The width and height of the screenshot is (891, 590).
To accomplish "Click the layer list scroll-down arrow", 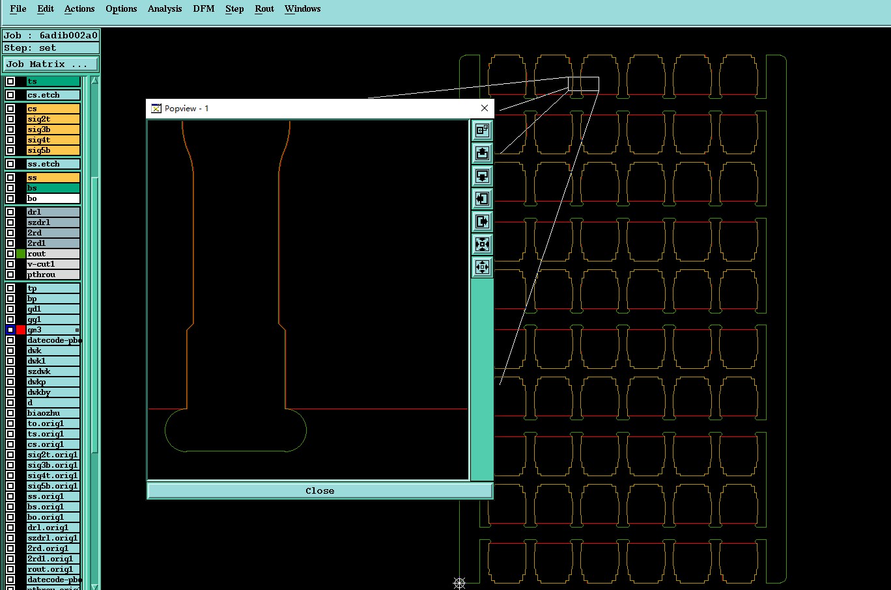I will [x=94, y=586].
